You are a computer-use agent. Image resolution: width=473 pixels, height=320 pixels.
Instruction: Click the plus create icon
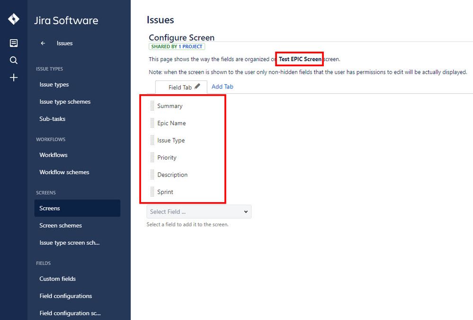tap(14, 78)
